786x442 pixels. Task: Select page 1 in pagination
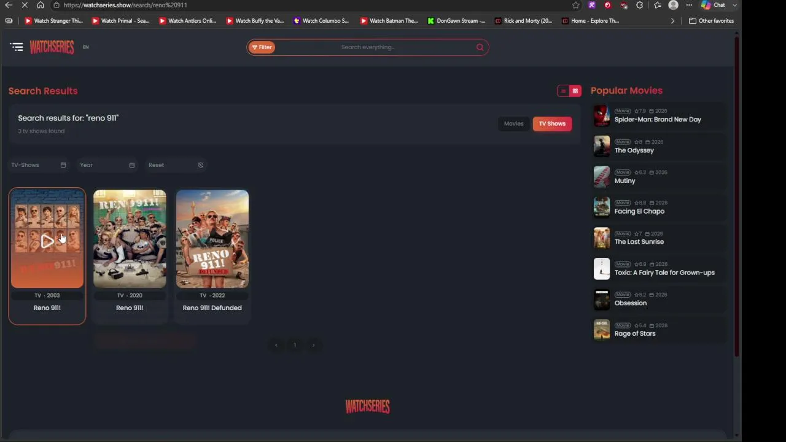295,345
